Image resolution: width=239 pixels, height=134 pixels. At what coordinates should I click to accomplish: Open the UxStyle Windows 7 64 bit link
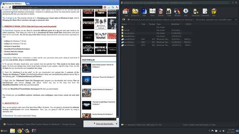coord(15,44)
